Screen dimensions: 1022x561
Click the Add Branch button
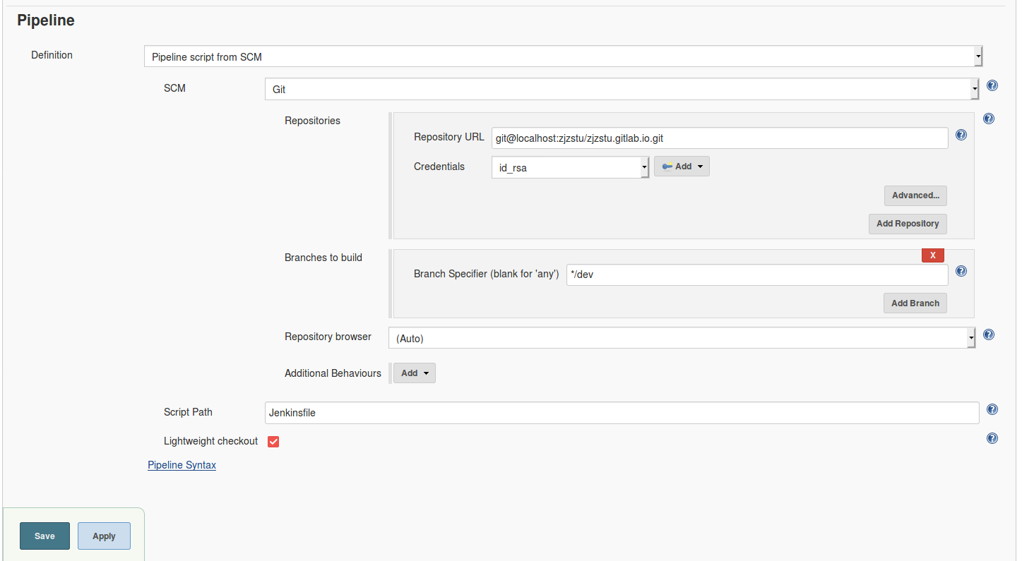(915, 303)
